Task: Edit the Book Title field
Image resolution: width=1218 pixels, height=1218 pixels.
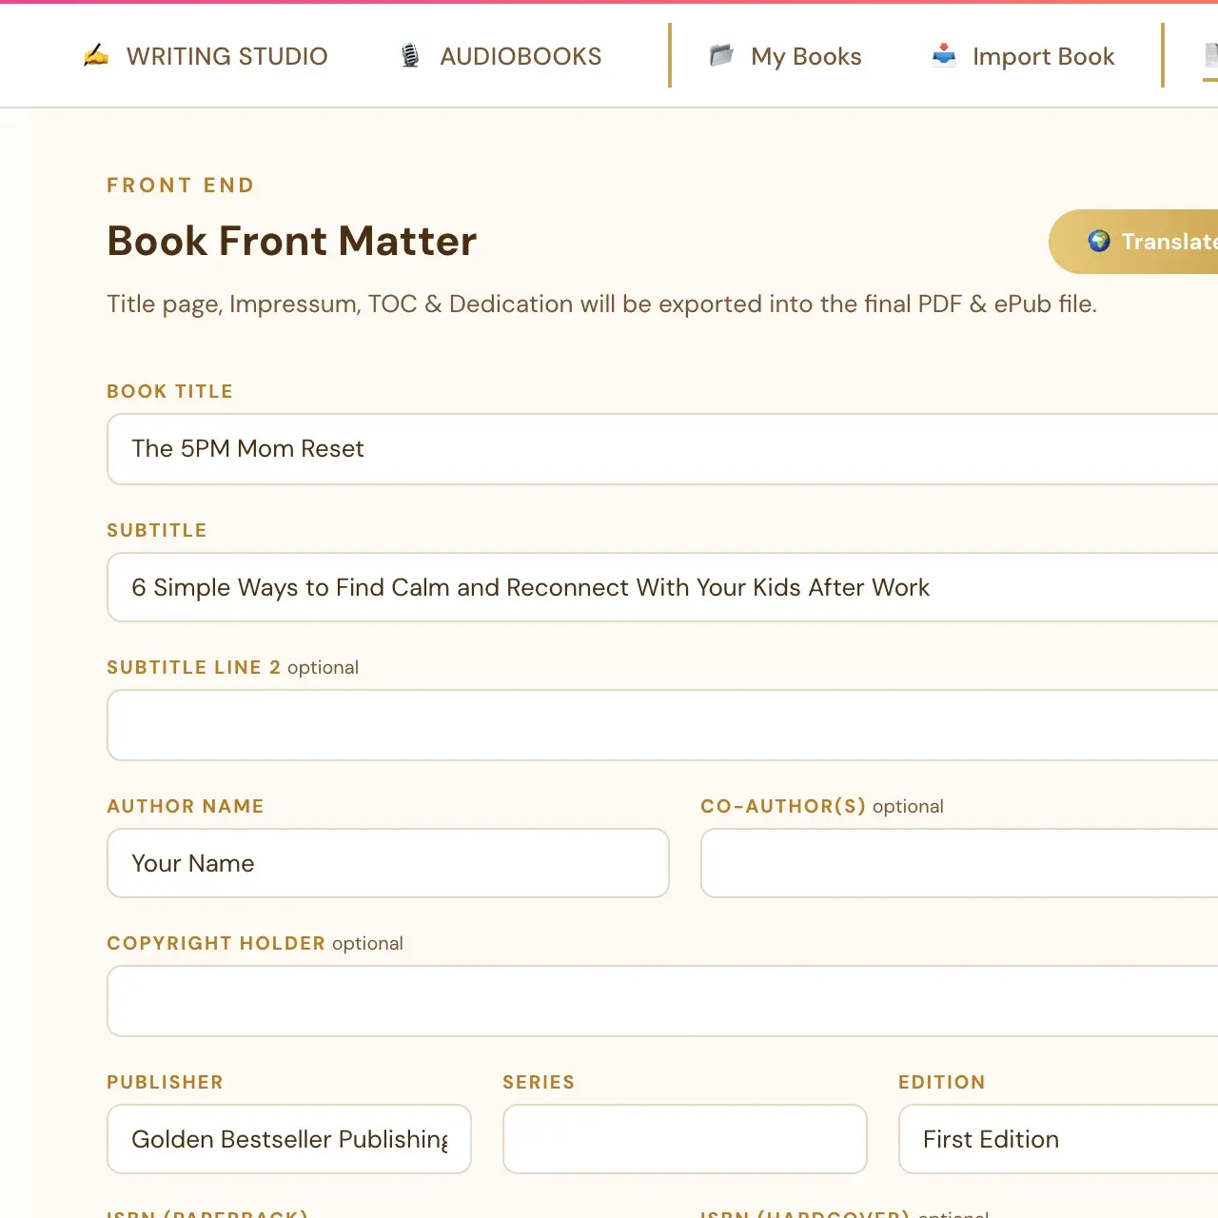Action: pos(662,449)
